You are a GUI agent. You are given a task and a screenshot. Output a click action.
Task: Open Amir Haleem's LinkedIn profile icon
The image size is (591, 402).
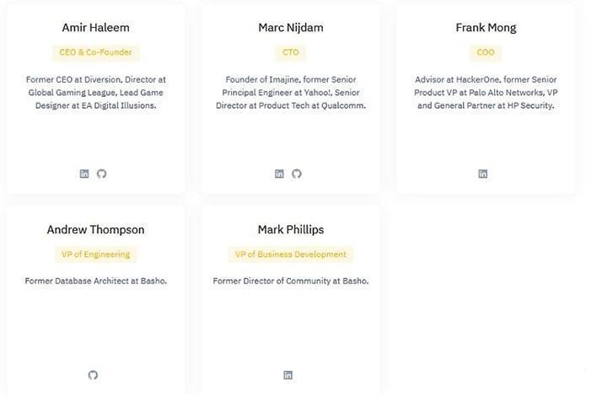click(x=84, y=174)
